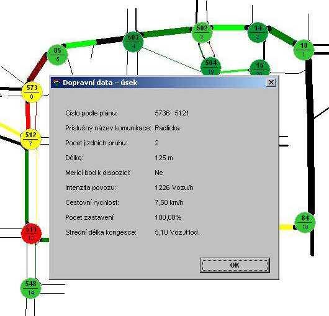The image size is (329, 316).
Task: Select green intersection node 85
Action: pos(57,55)
